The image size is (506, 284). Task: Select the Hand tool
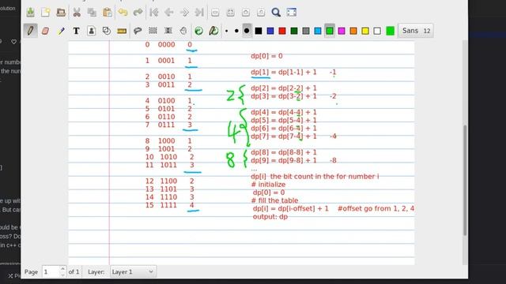point(183,31)
